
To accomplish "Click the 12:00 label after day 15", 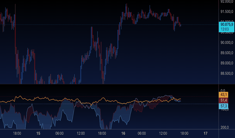I will [x=81, y=133].
